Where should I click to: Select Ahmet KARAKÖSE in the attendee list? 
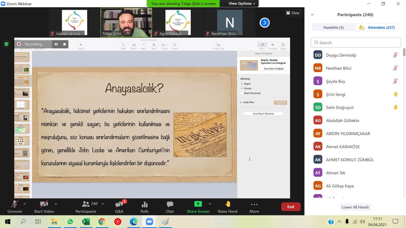tap(356, 146)
